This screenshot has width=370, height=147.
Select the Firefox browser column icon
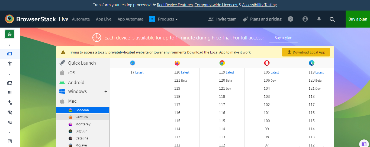pyautogui.click(x=177, y=63)
